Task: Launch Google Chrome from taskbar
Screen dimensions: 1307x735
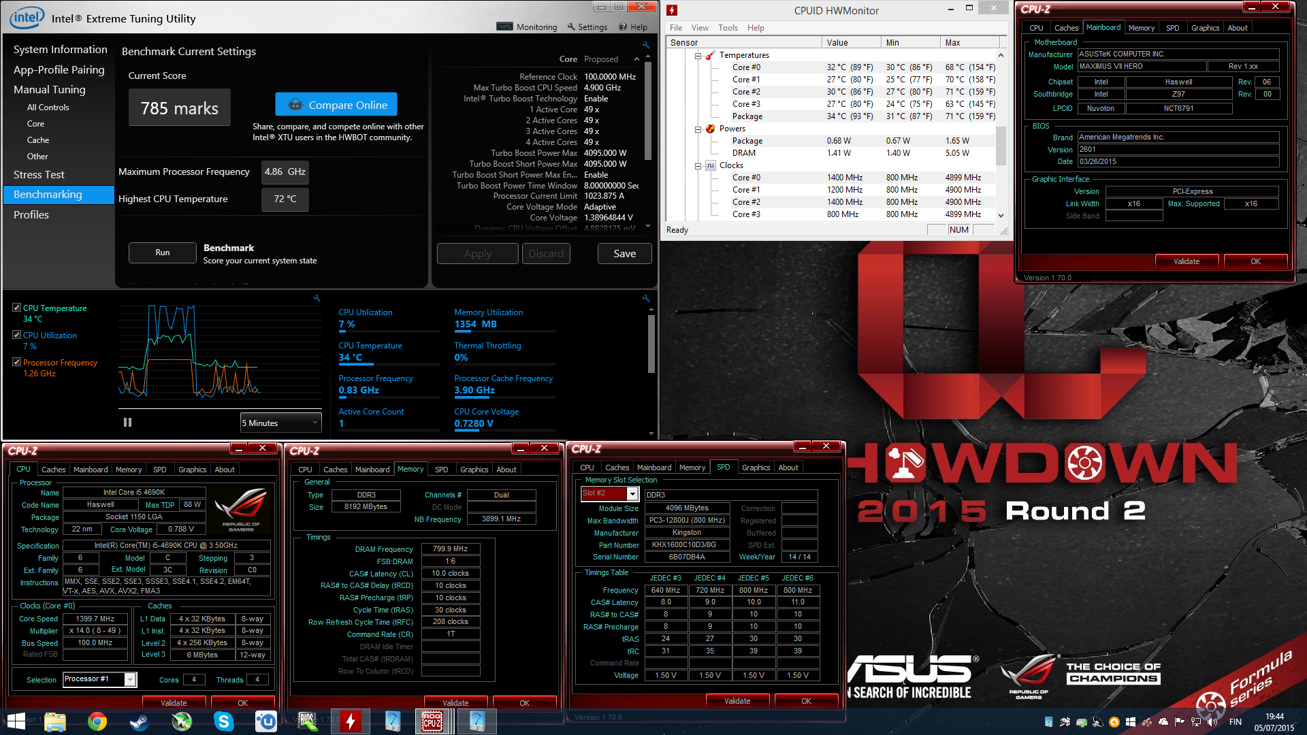Action: (97, 721)
